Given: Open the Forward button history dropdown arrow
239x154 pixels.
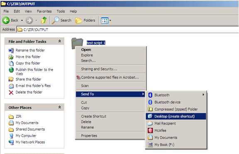Looking at the screenshot, I should point(37,20).
